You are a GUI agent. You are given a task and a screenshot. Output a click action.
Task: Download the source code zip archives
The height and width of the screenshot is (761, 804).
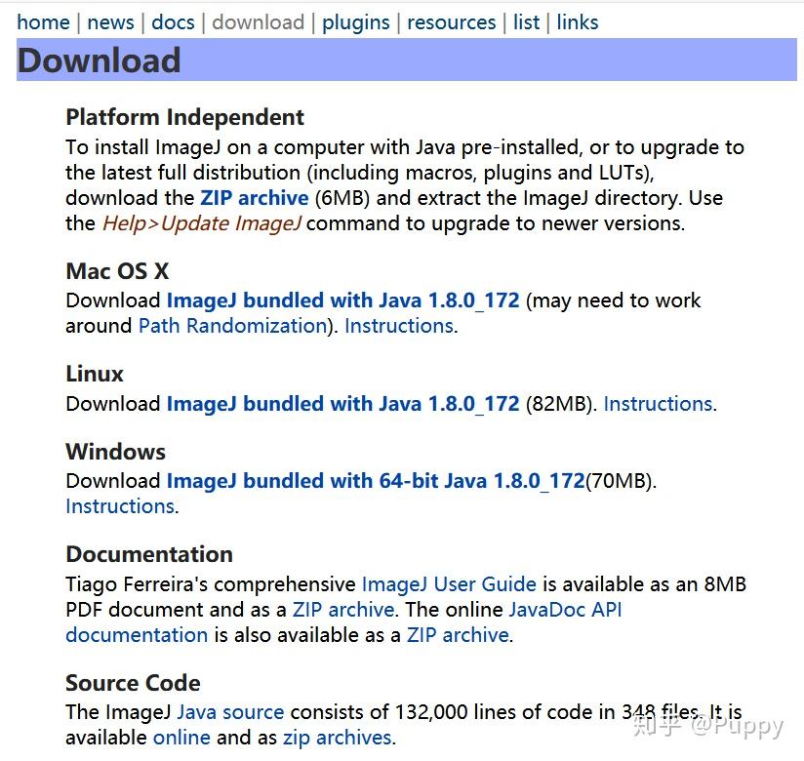point(337,738)
